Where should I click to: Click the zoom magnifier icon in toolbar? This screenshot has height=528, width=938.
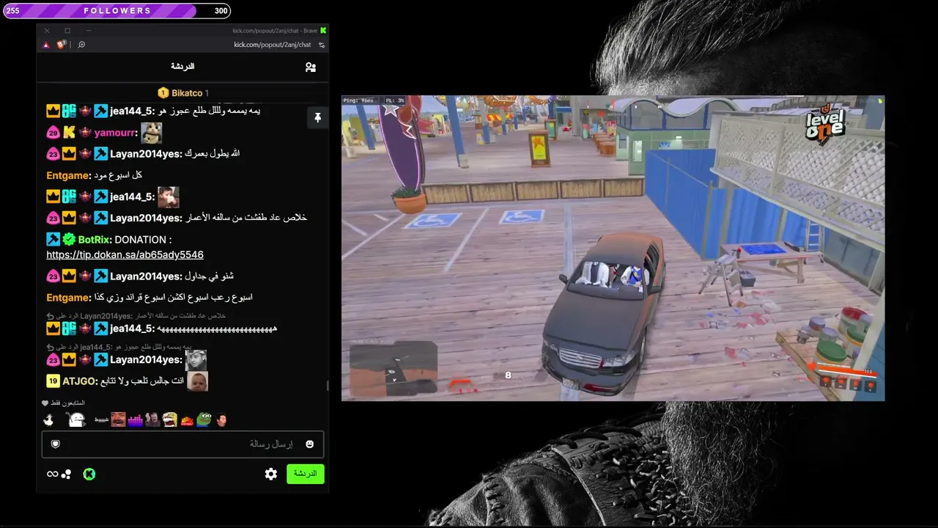[81, 45]
